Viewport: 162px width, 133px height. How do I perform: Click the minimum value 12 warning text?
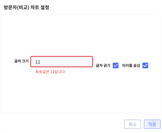[51, 72]
